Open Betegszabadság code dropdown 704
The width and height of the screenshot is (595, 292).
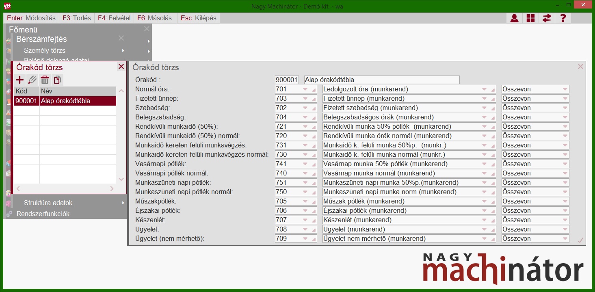305,117
